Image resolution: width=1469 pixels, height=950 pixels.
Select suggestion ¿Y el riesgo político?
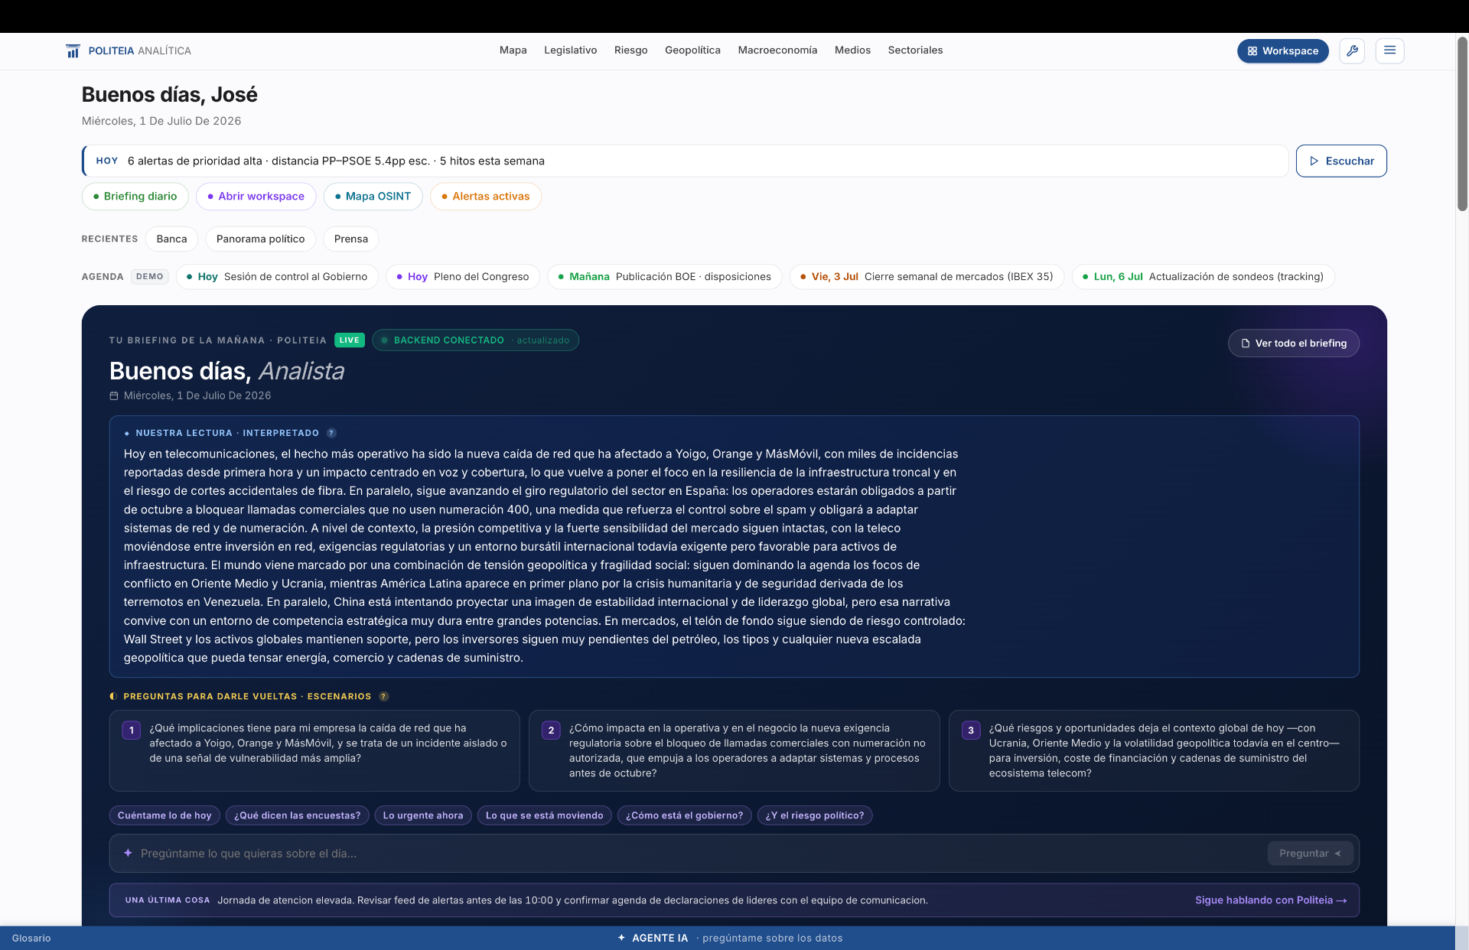815,815
